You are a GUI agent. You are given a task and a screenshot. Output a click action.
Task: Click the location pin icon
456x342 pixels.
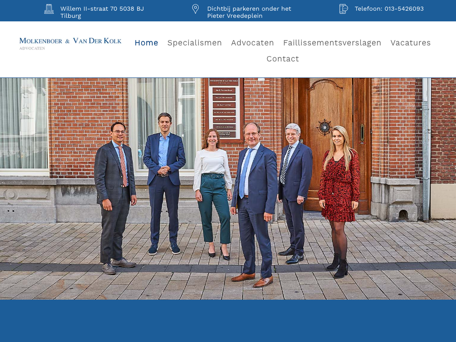pyautogui.click(x=195, y=9)
